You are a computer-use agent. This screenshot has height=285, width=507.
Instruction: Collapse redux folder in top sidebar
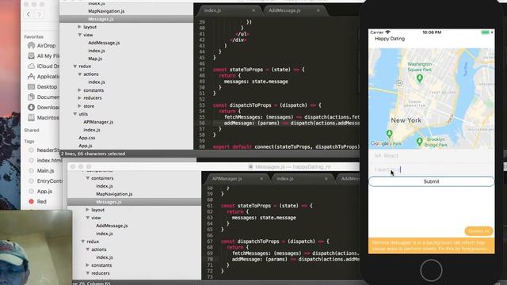(x=74, y=66)
